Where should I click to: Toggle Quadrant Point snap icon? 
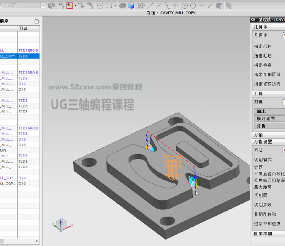pyautogui.click(x=193, y=6)
